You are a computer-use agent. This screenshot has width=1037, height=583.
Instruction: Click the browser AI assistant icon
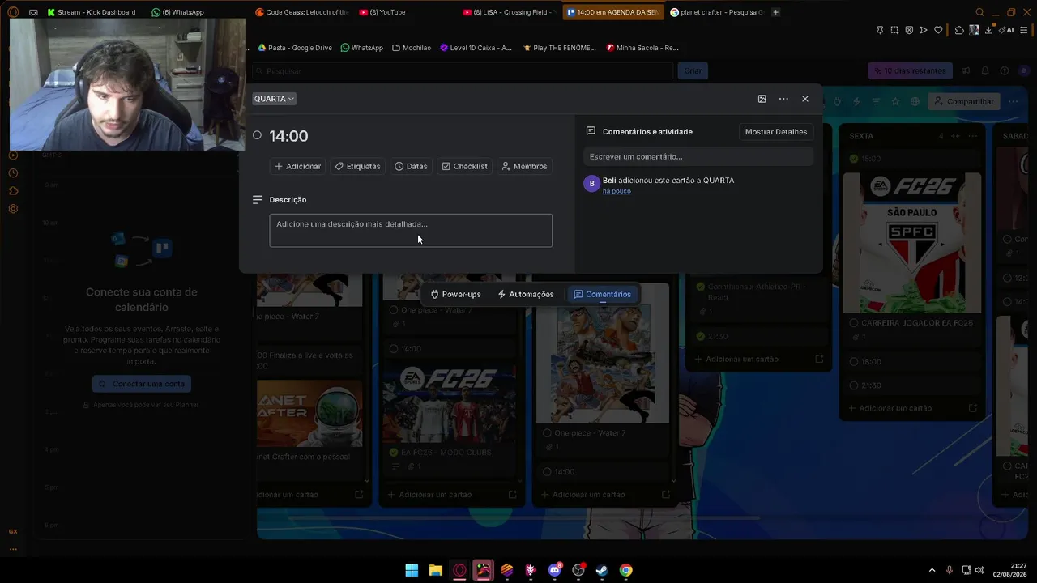(x=1007, y=30)
